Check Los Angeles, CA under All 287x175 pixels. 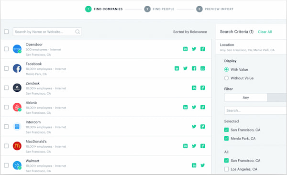(x=226, y=169)
